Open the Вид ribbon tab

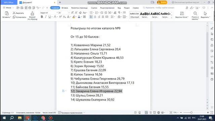click(x=119, y=8)
